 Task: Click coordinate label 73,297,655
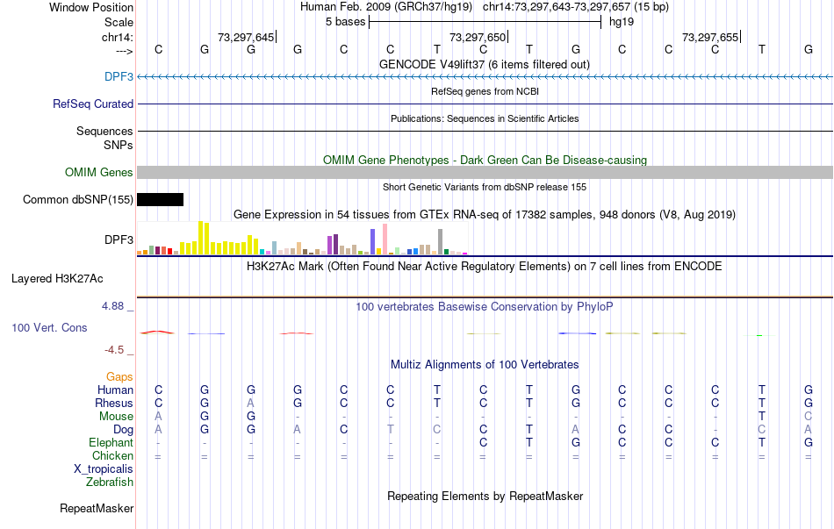click(710, 37)
